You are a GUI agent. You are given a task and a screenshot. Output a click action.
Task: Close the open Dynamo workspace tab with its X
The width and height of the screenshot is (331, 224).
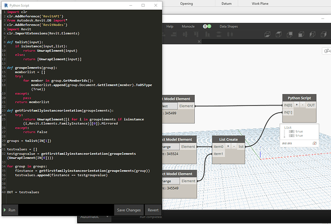point(199,42)
